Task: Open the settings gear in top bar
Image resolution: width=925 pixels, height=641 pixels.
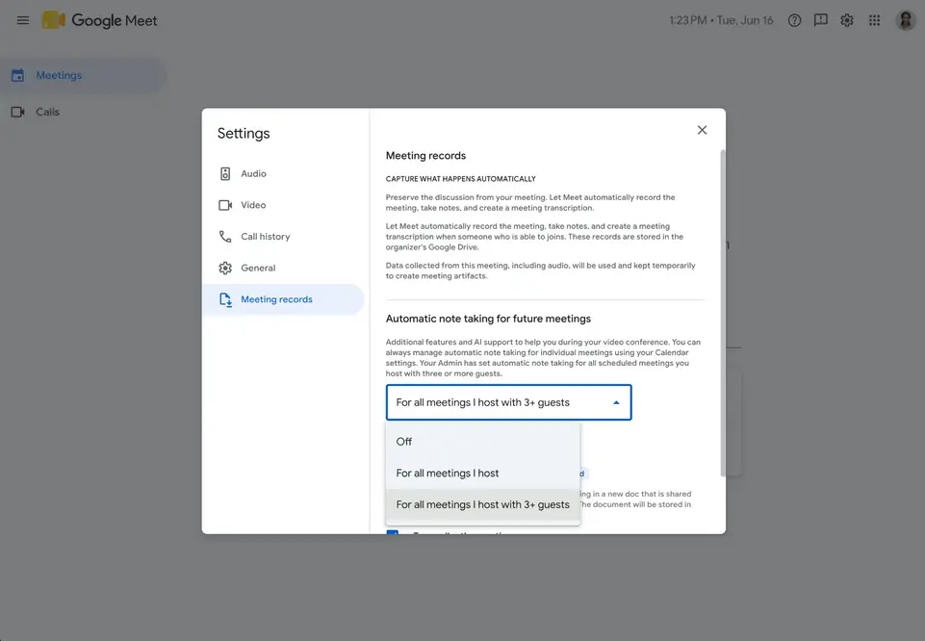Action: coord(846,20)
